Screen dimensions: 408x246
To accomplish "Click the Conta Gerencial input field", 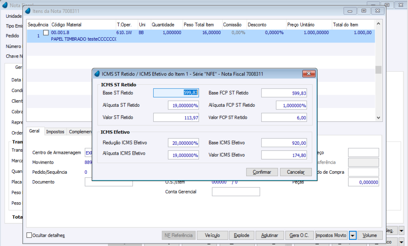I will [x=236, y=191].
